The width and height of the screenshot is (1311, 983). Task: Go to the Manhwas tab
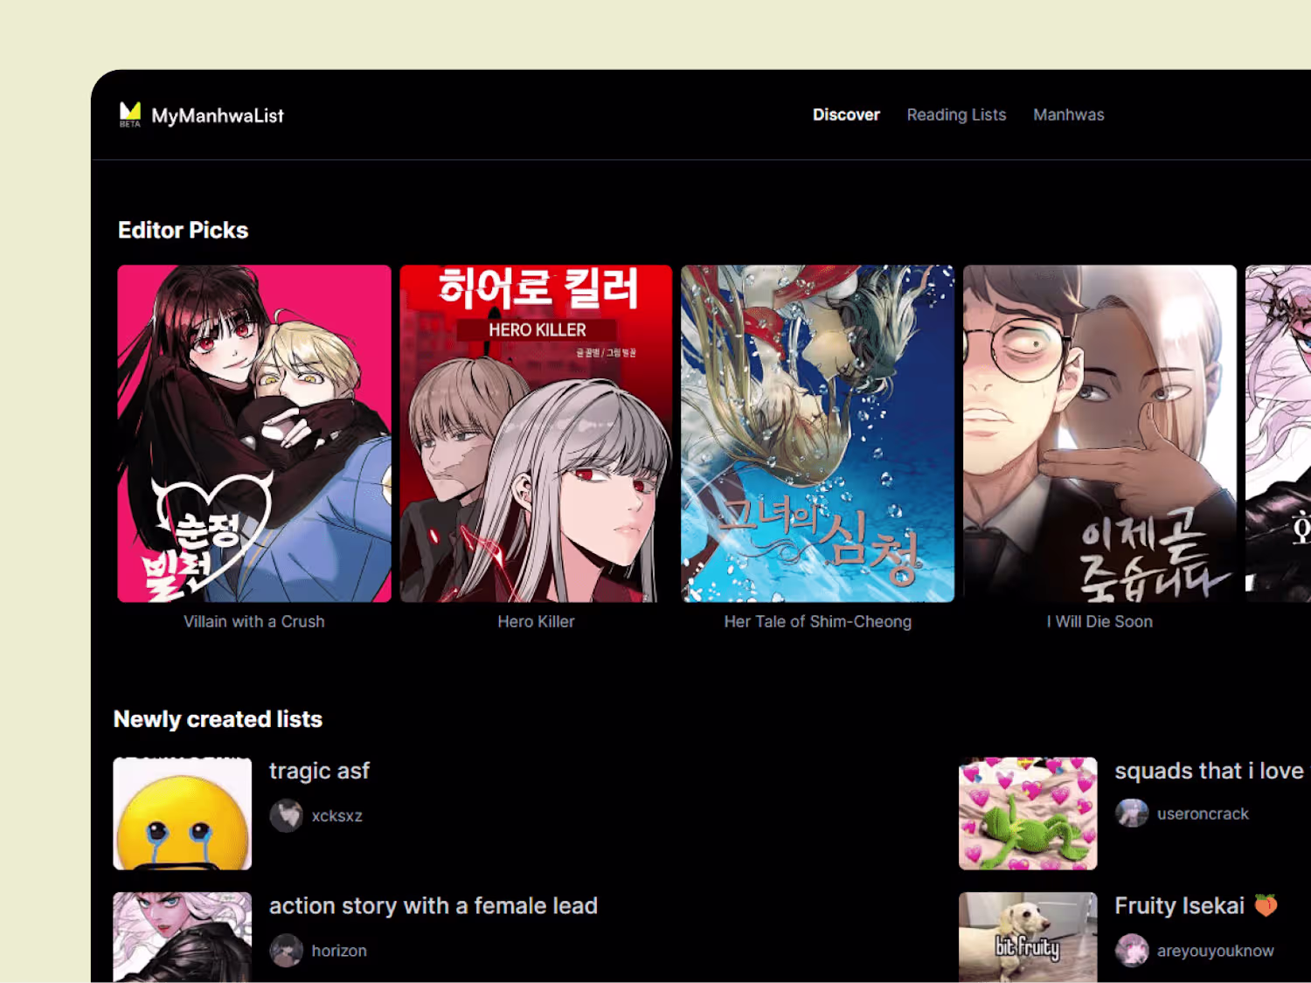click(1068, 114)
